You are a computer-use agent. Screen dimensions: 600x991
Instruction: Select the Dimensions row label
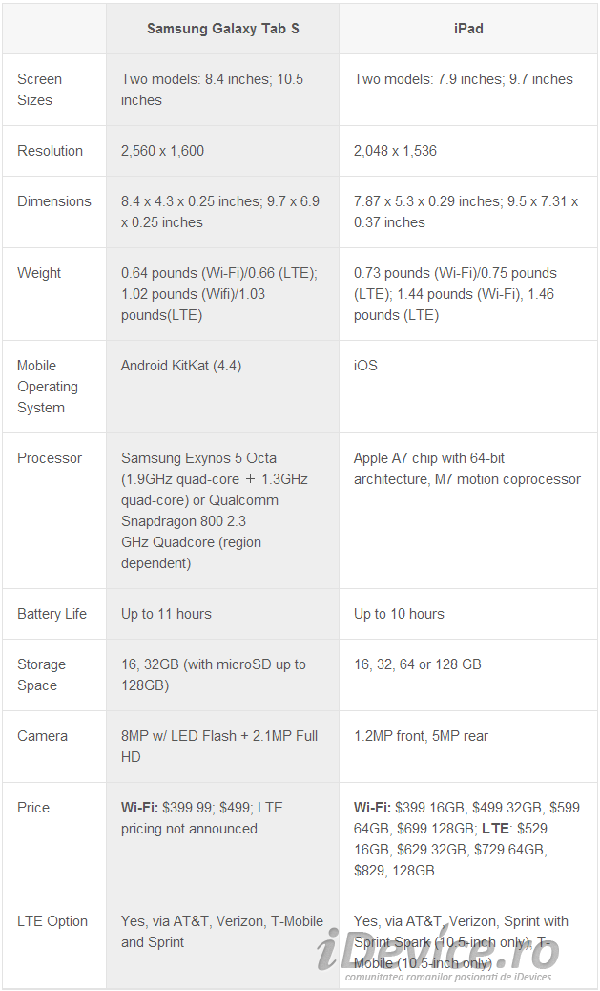(x=54, y=201)
